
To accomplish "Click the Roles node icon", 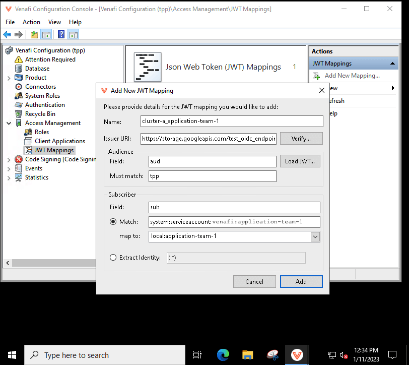I will [x=28, y=132].
